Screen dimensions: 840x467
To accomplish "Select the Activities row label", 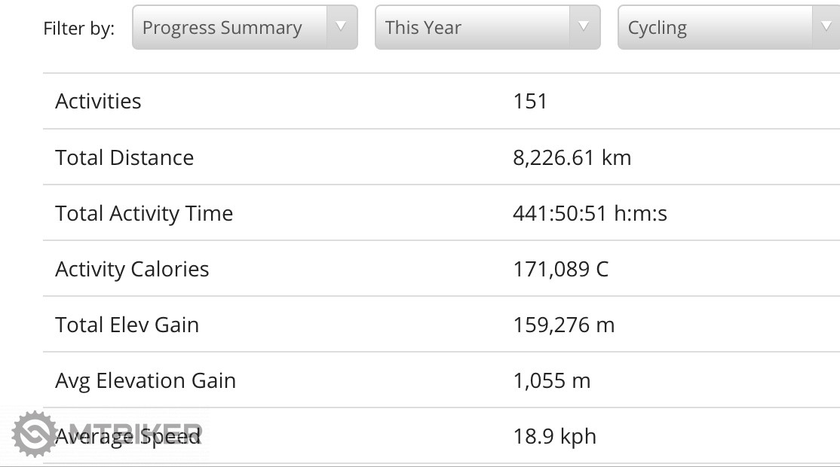I will [98, 101].
